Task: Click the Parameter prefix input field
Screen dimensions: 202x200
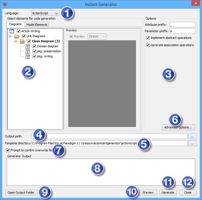Action: [x=182, y=31]
